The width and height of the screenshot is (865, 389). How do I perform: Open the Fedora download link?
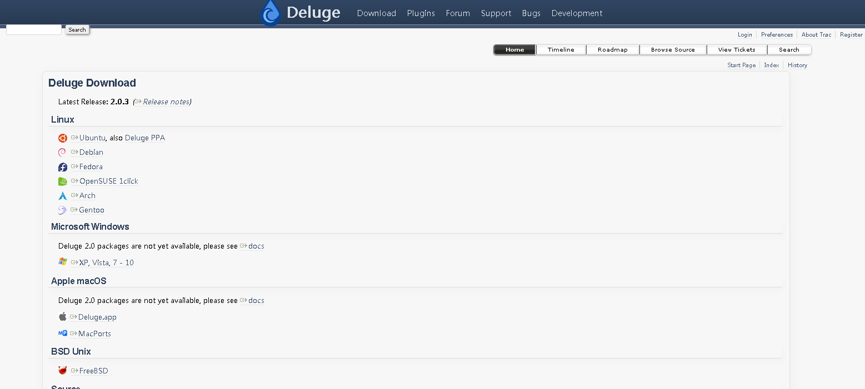tap(87, 167)
